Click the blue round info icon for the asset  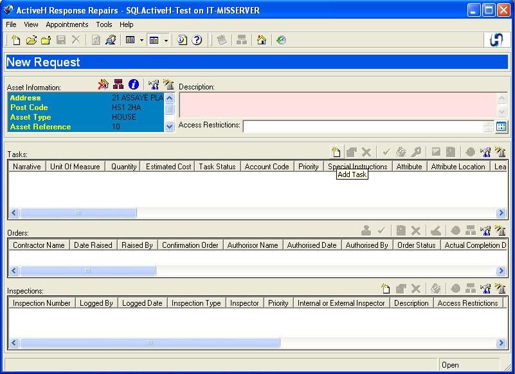[134, 84]
